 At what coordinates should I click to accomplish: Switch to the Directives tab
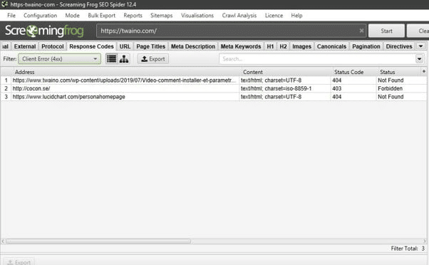(399, 46)
